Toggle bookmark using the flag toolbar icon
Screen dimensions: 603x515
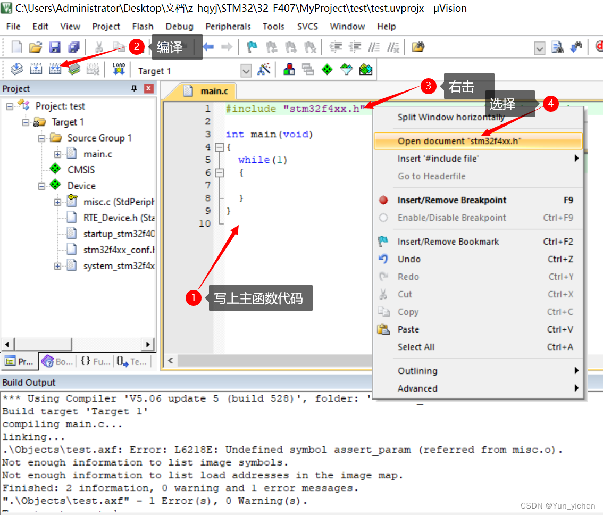click(x=252, y=47)
